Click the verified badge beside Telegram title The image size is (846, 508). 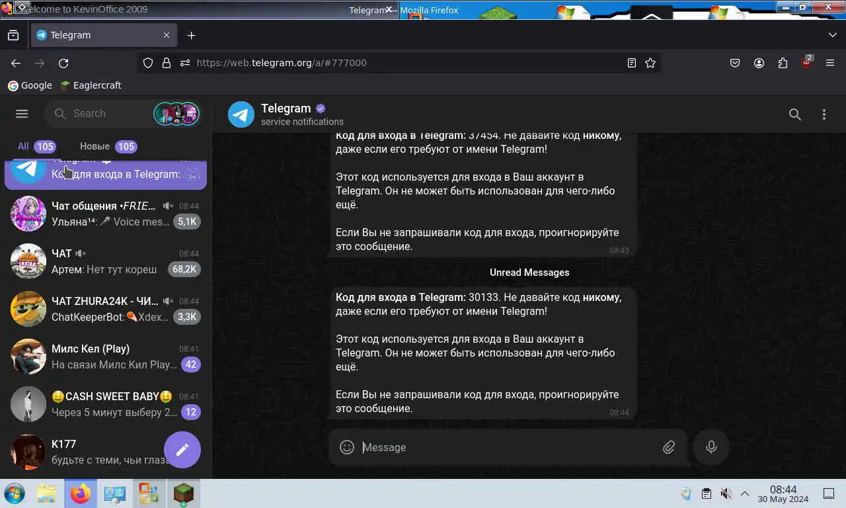point(321,108)
